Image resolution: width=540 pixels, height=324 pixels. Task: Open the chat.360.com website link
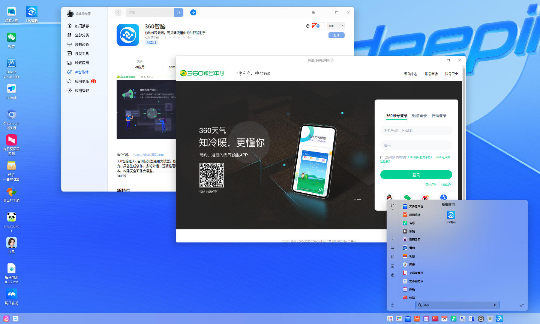[148, 155]
